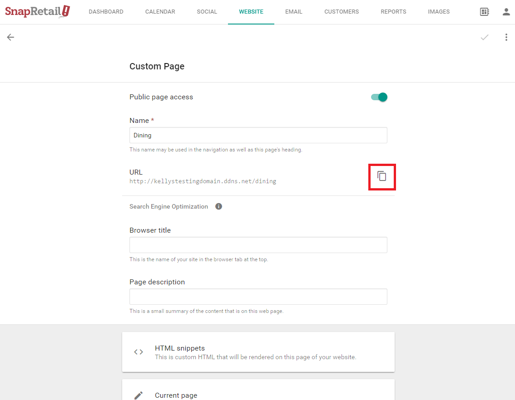View the Reports tab
Viewport: 515px width, 400px height.
[x=393, y=12]
